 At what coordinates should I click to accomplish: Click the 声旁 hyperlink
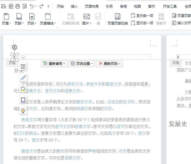coord(92,151)
